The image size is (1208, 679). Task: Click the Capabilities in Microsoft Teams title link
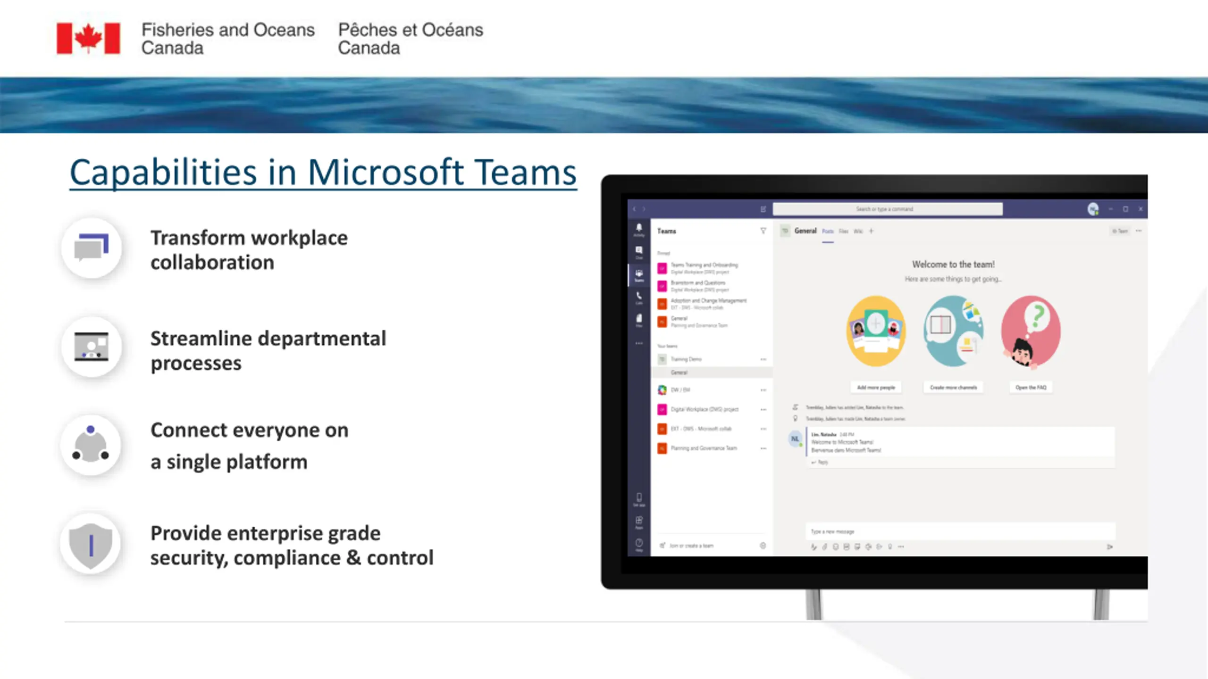click(323, 173)
